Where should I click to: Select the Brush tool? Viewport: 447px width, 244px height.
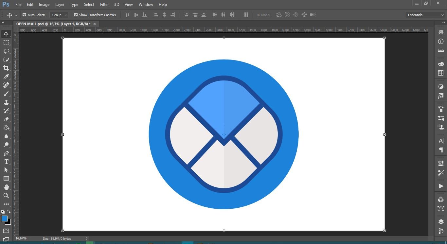(x=6, y=94)
